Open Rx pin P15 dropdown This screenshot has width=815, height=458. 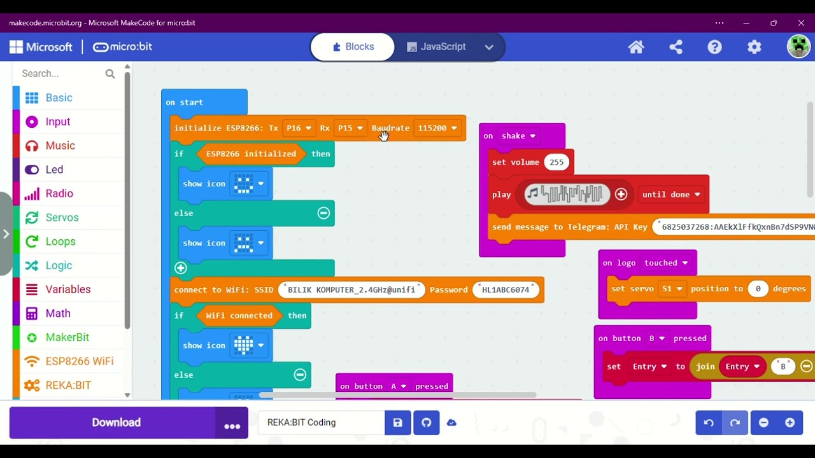point(350,128)
